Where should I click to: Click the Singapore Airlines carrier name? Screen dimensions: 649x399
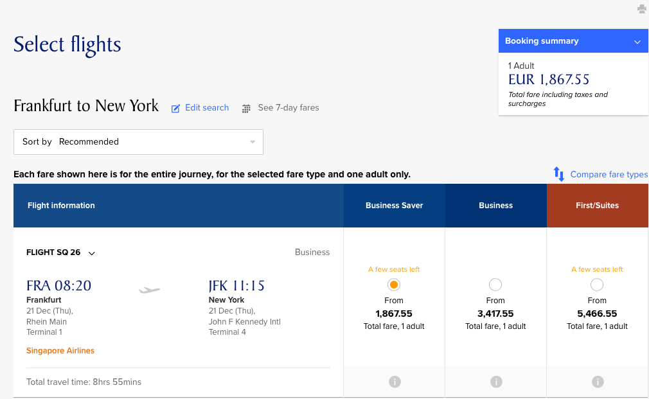[60, 351]
